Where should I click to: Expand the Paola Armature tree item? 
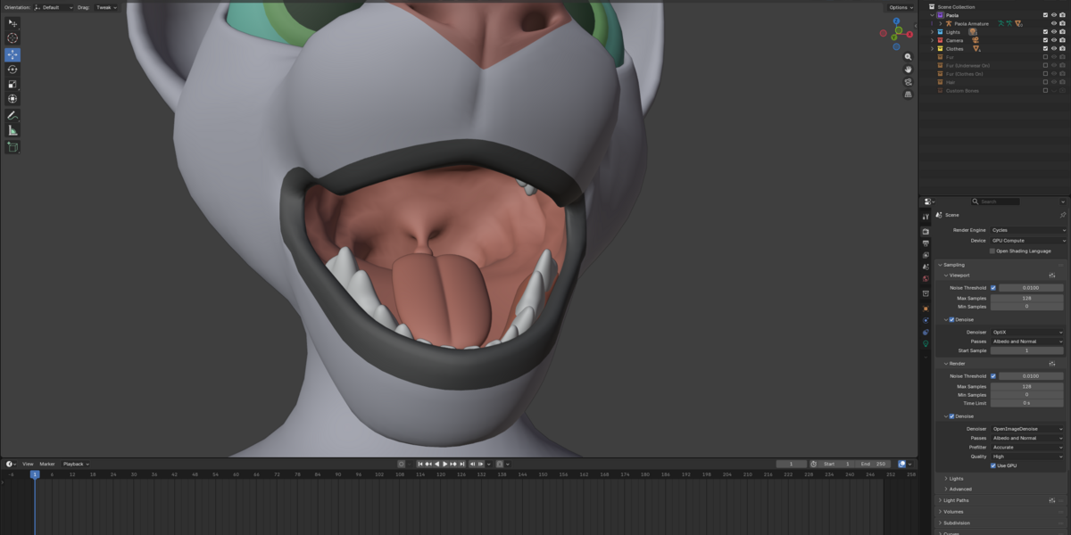click(940, 24)
